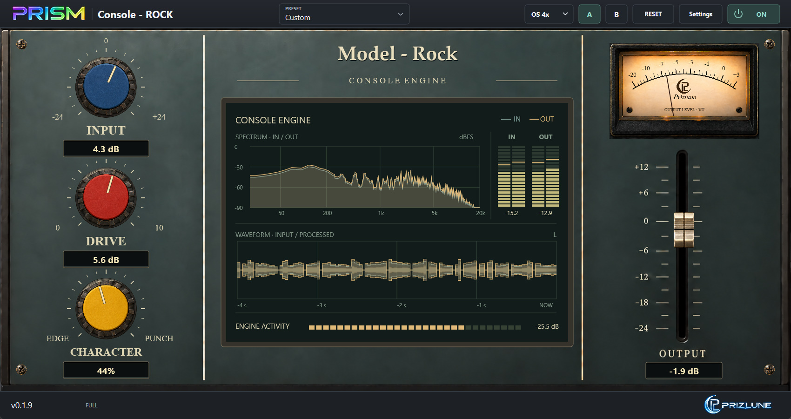Click the 4.3 dB input value field
Screen dimensions: 791x419
click(106, 149)
